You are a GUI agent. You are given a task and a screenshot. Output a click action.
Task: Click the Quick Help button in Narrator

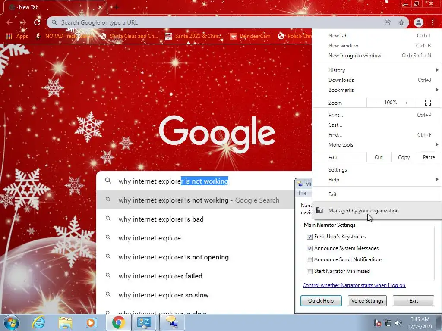pyautogui.click(x=321, y=300)
